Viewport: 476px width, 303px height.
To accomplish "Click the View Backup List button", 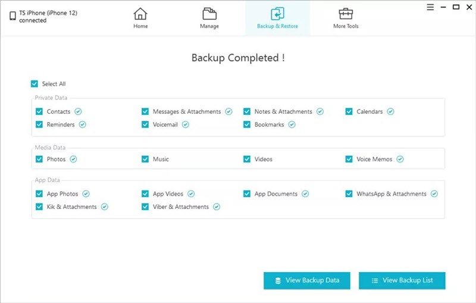I will click(402, 280).
